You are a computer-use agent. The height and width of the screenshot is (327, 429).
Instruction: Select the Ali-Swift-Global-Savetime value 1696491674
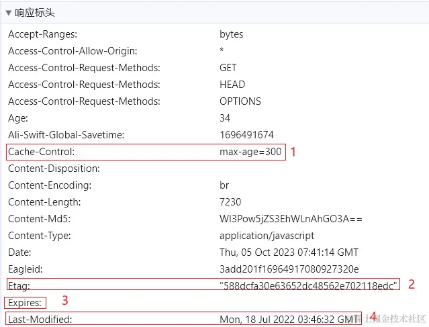click(246, 135)
